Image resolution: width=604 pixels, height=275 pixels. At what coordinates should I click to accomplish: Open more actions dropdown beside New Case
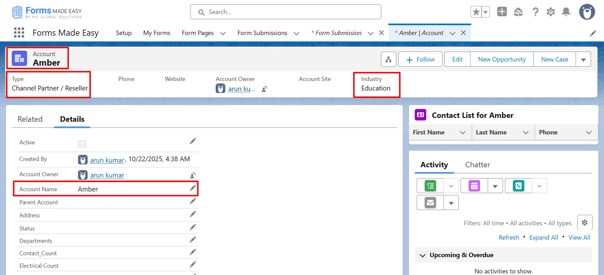[583, 60]
